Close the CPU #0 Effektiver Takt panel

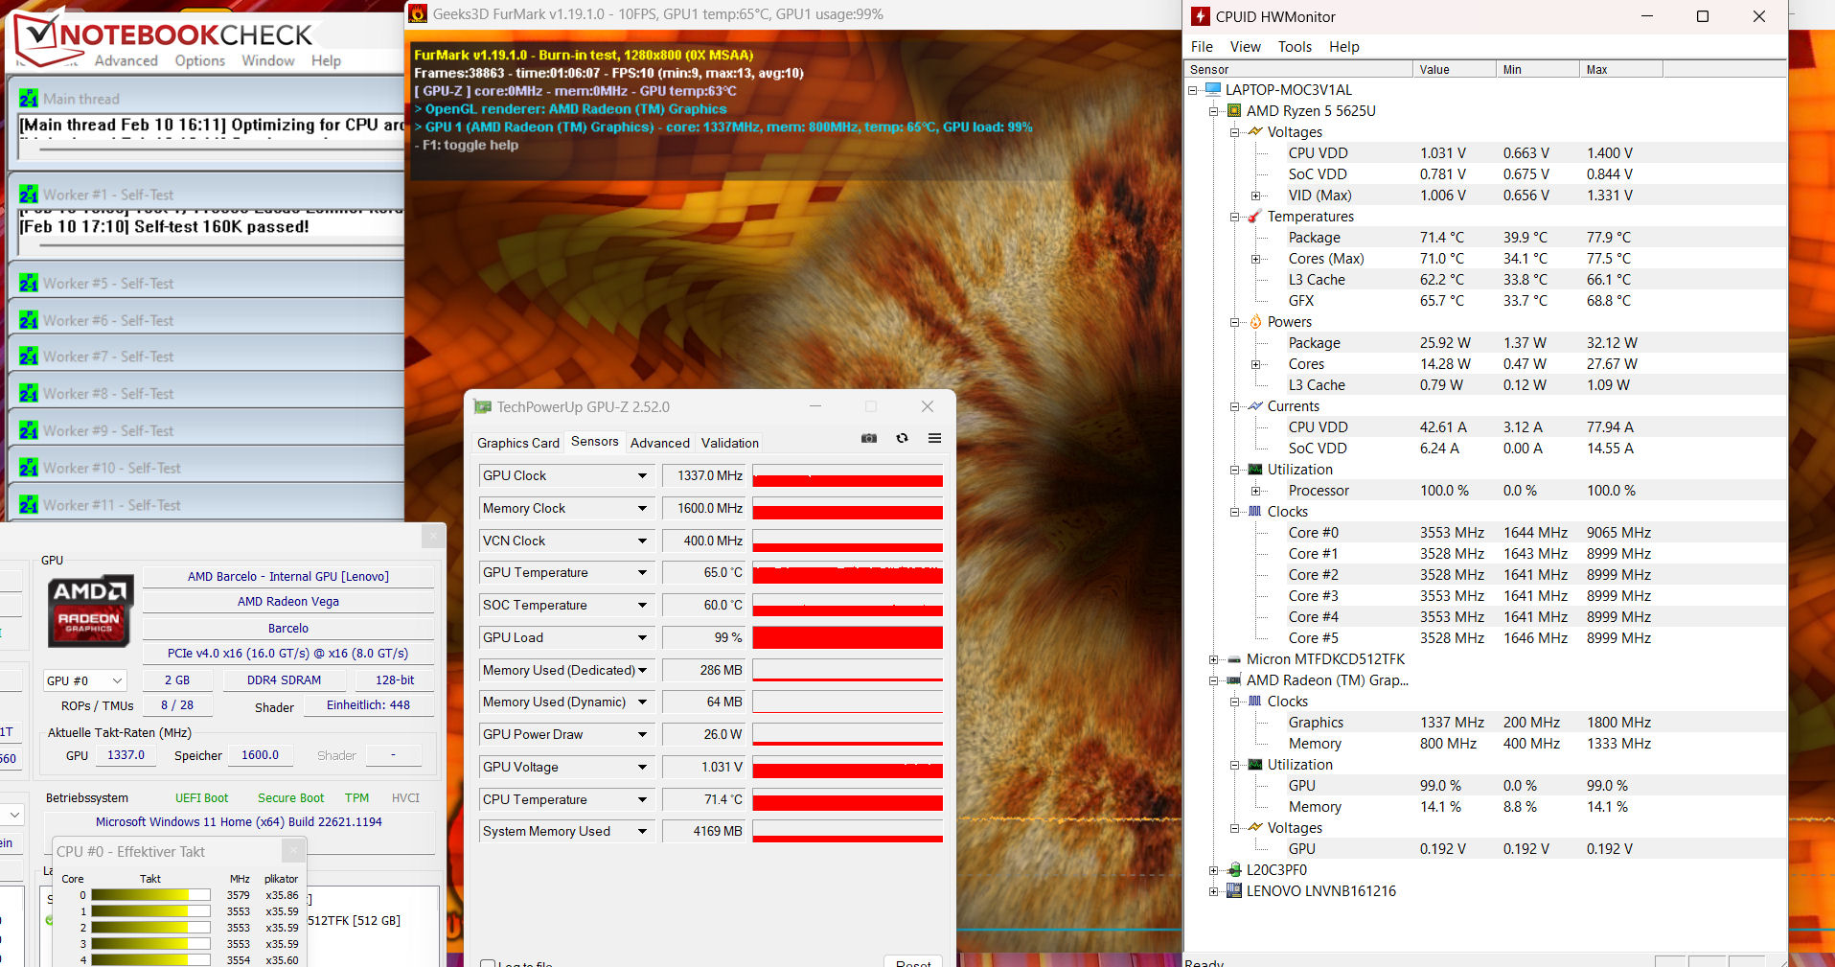point(294,850)
